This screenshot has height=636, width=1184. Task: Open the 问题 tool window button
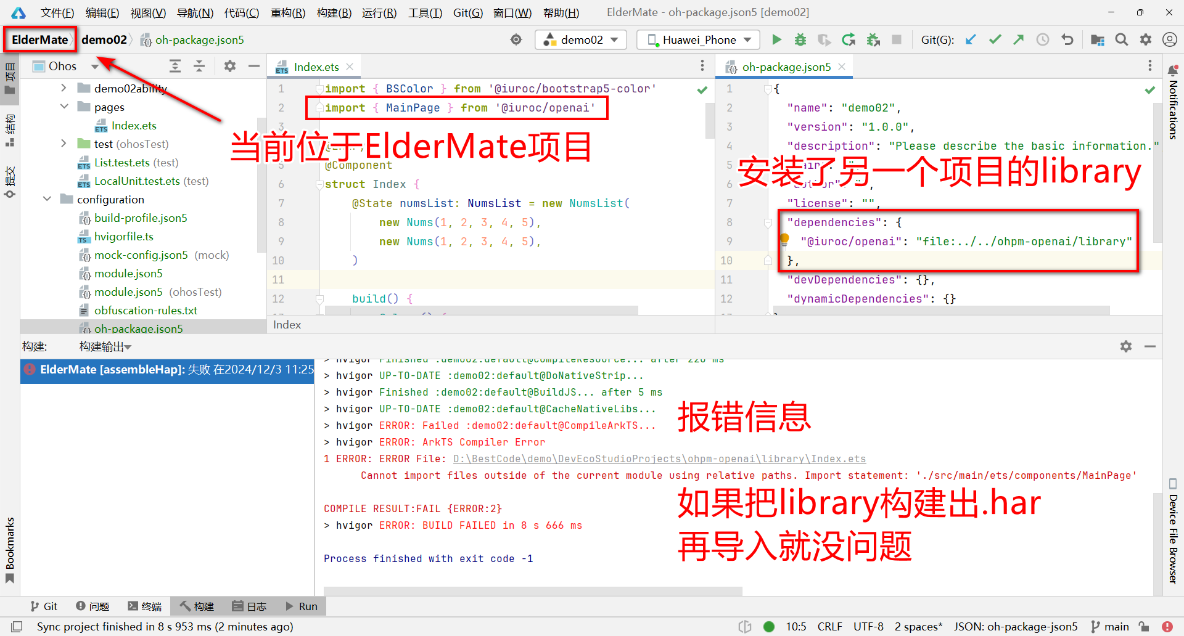[92, 606]
